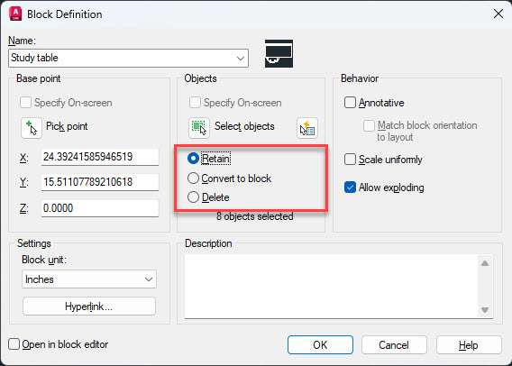Click inside the Description text area
Screen dimensions: 512x366
(332, 287)
